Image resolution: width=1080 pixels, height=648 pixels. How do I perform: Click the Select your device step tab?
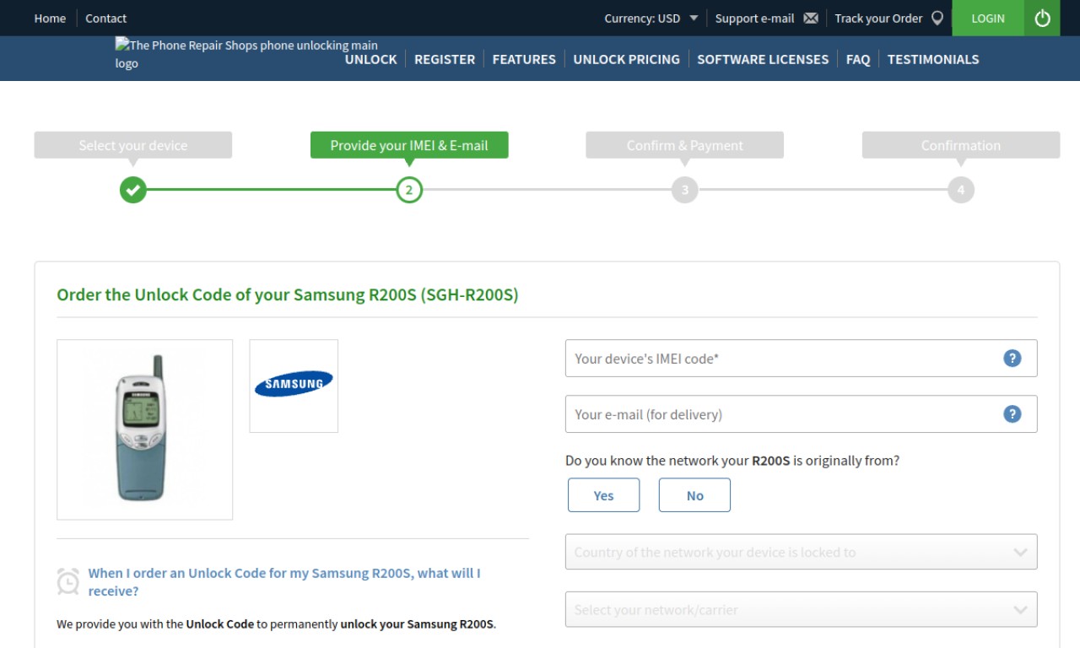[133, 145]
